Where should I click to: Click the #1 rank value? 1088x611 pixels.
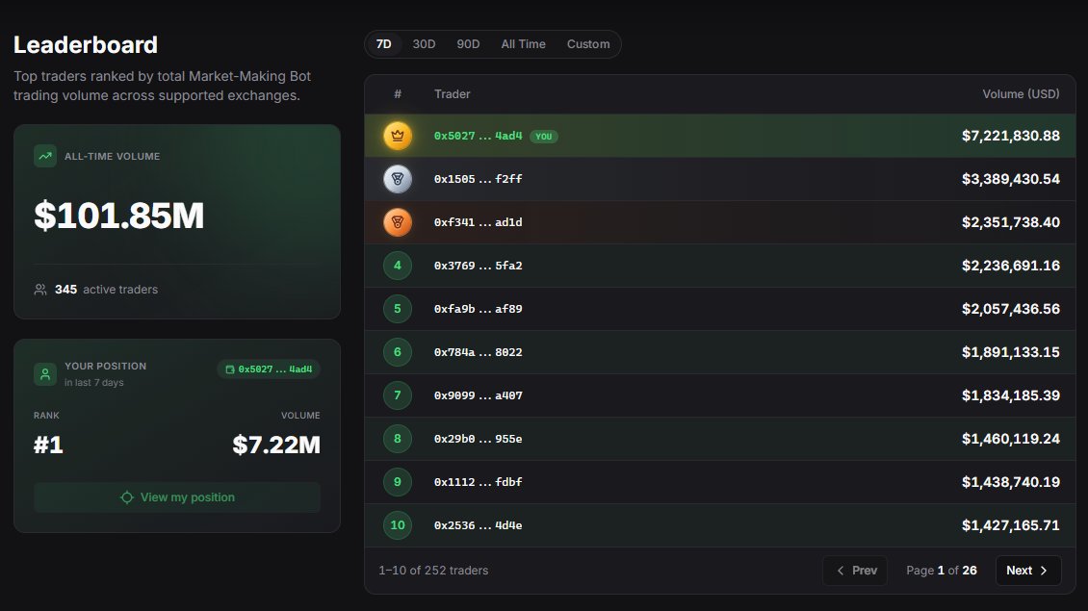[x=48, y=445]
